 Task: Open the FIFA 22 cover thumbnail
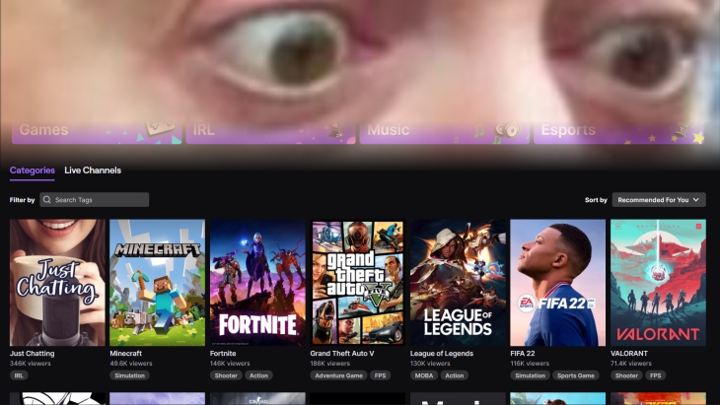pos(558,283)
